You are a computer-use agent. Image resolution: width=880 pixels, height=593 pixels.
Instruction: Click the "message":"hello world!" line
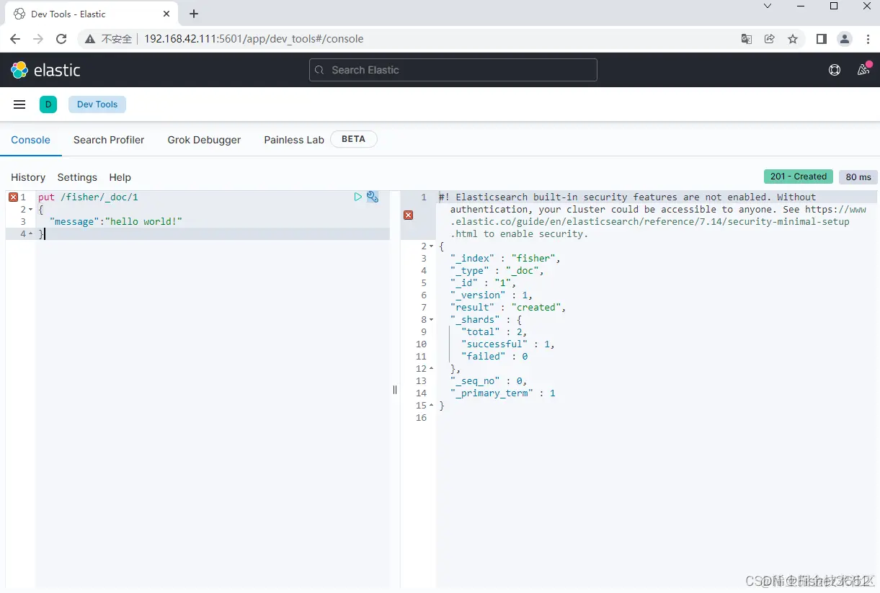click(116, 221)
